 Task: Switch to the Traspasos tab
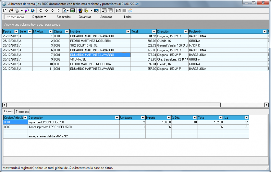22,112
